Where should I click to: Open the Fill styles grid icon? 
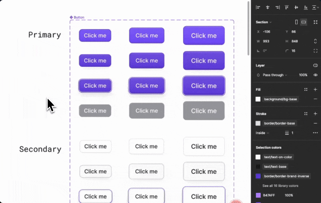[x=306, y=90]
